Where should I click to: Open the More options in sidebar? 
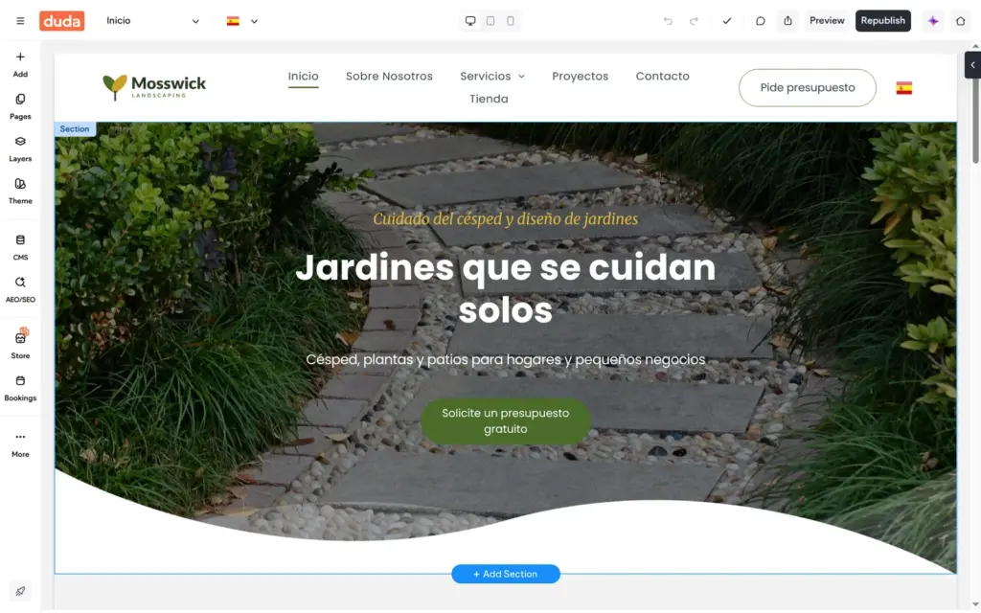coord(20,444)
